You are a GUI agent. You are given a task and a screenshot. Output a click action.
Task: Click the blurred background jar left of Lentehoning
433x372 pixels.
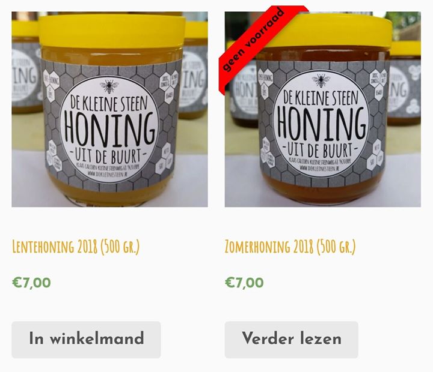[25, 66]
